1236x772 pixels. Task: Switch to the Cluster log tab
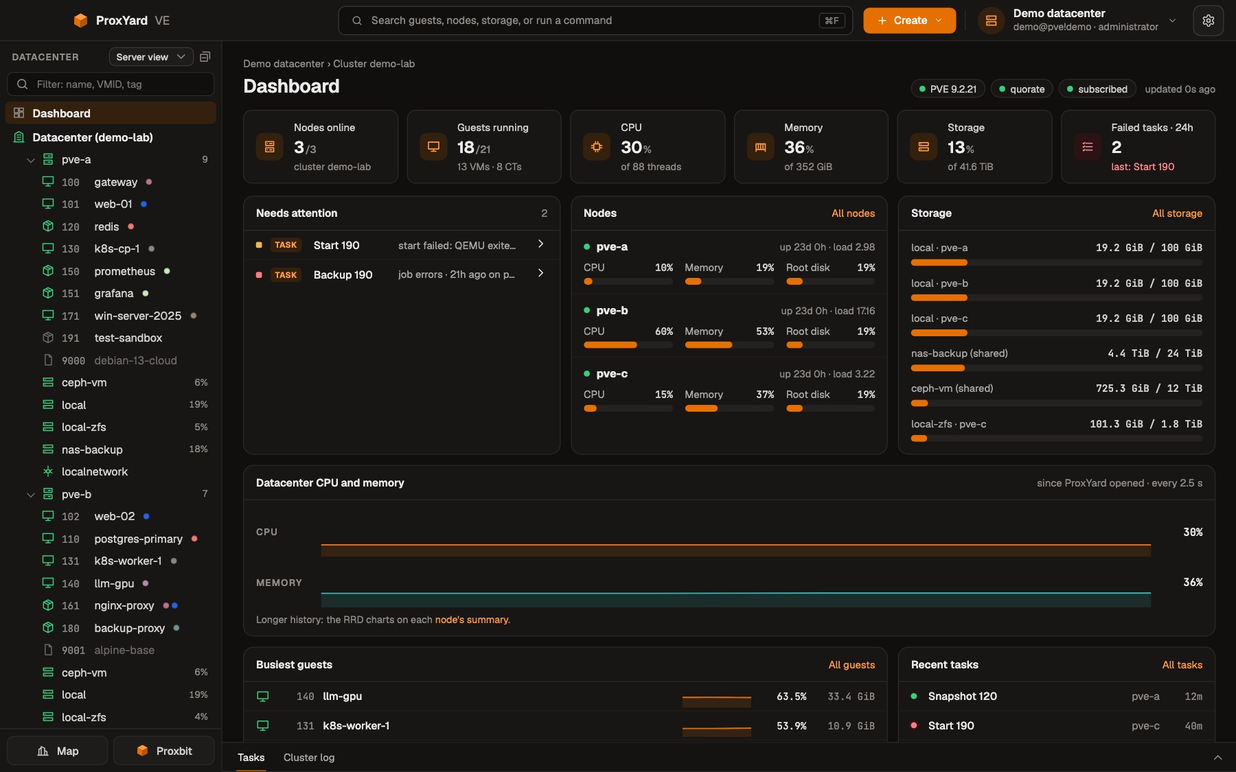pyautogui.click(x=309, y=758)
